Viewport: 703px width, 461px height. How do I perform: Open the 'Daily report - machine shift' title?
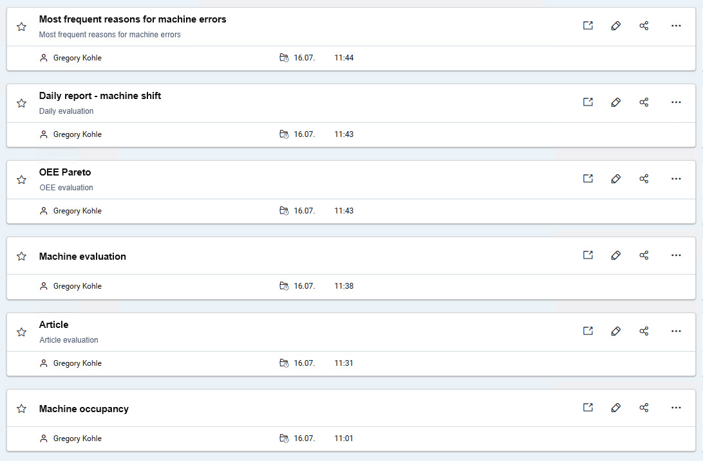click(x=100, y=96)
